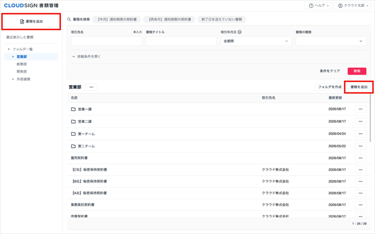Image resolution: width=375 pixels, height=234 pixels.
Task: Open 最近表示した書類 in the sidebar
Action: tap(20, 37)
